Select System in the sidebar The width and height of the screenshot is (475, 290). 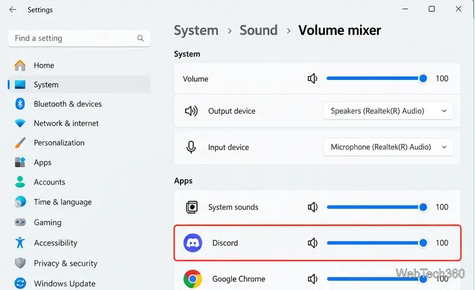[x=79, y=84]
